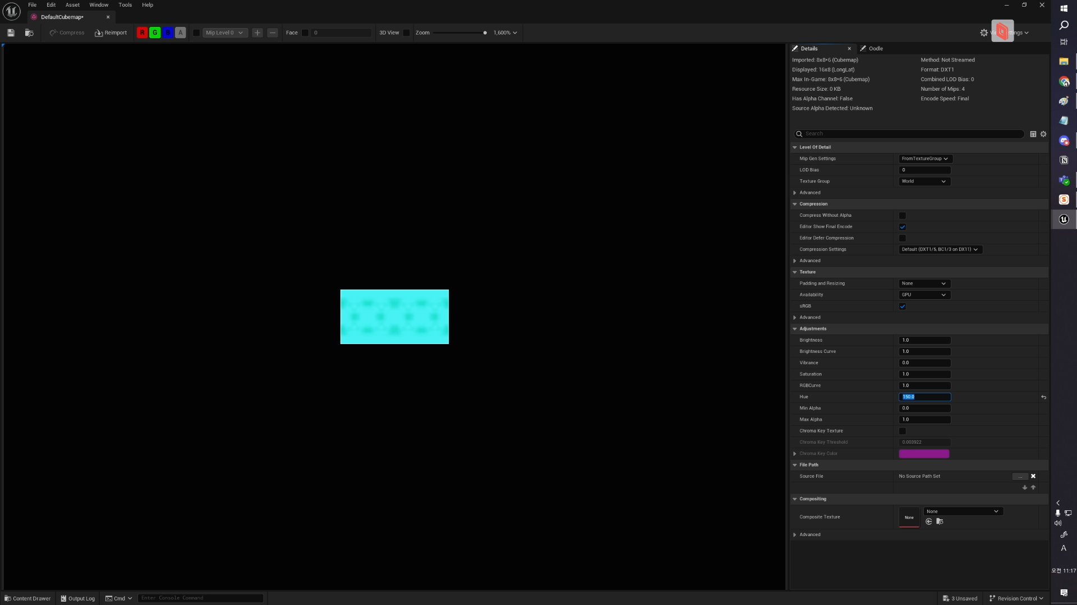Click the mip level plus button
This screenshot has width=1077, height=605.
257,33
